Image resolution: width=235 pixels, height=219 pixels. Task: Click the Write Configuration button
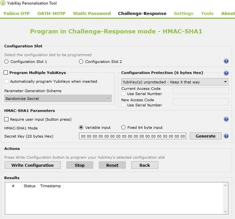click(x=32, y=165)
